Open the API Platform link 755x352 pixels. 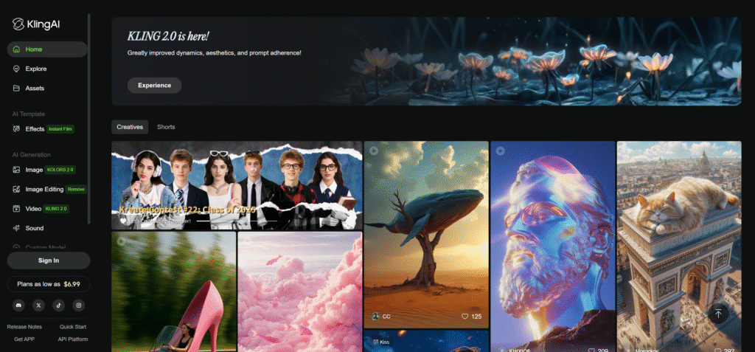coord(73,339)
